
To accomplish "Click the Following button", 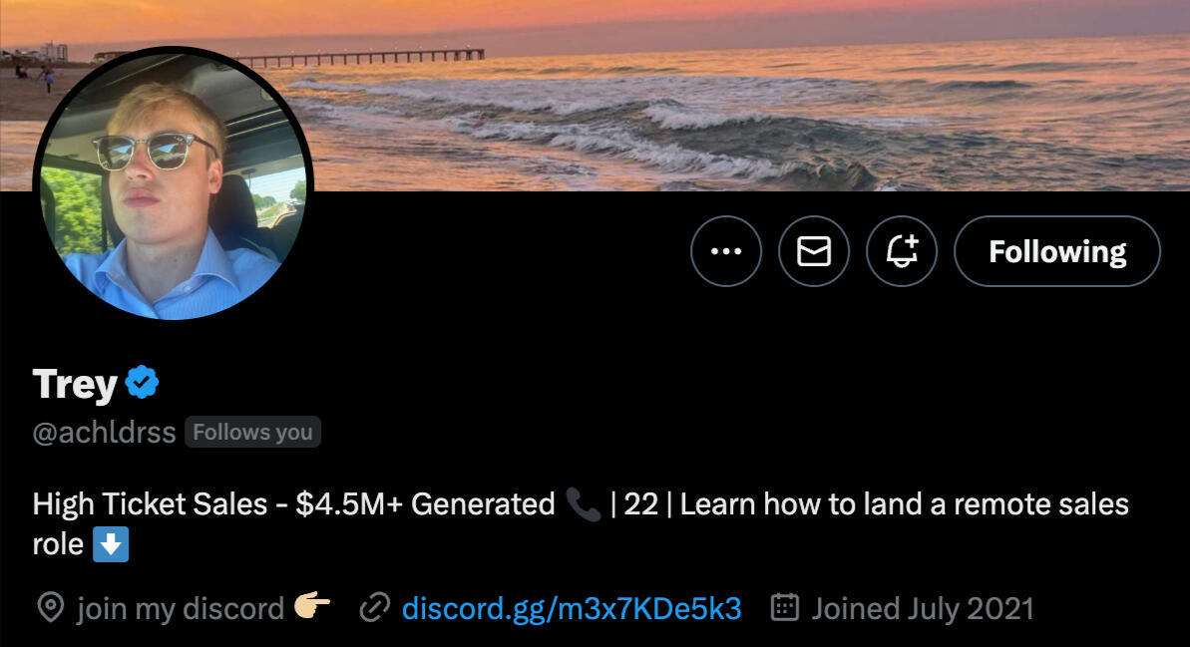I will pos(1057,251).
